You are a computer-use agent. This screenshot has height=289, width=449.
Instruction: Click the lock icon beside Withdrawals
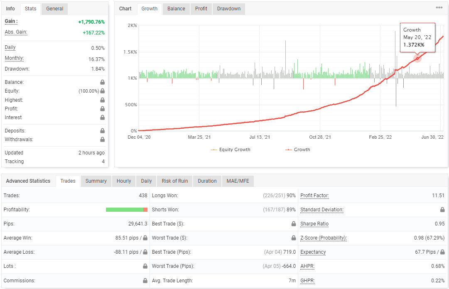pyautogui.click(x=102, y=139)
